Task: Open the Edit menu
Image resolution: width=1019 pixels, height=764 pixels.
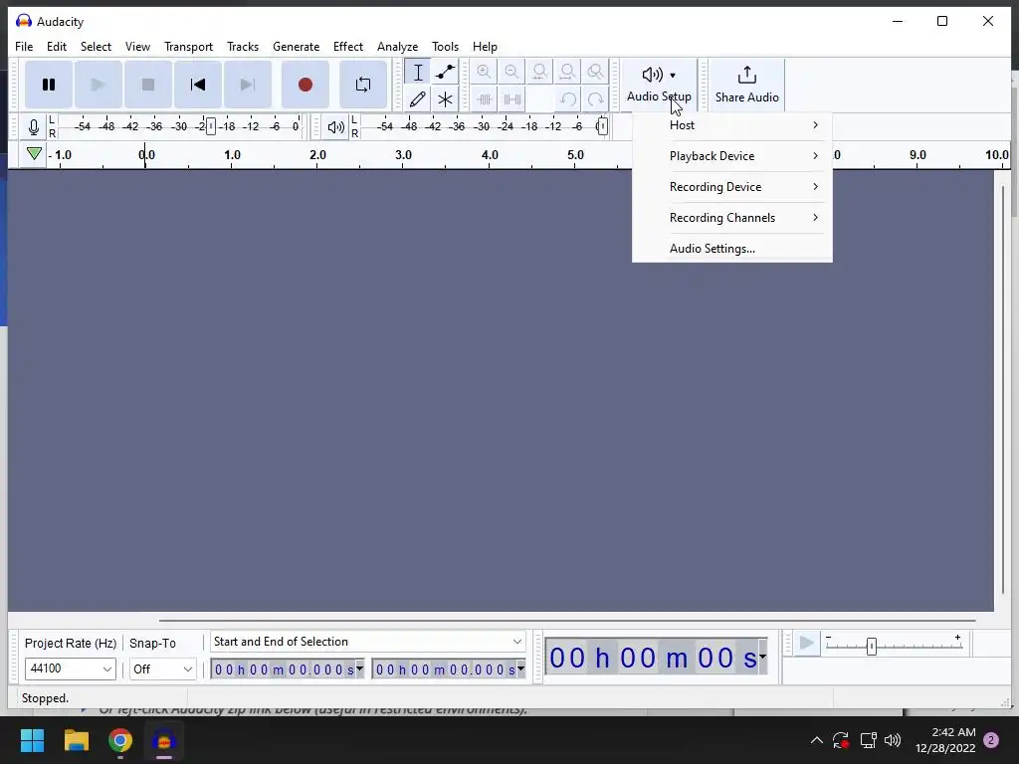Action: pos(57,47)
